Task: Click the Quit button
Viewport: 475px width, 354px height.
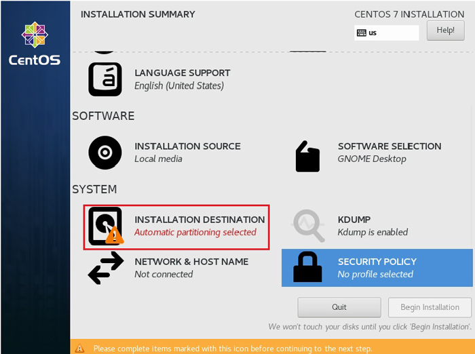Action: 339,307
